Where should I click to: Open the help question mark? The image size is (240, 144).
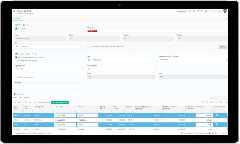click(226, 18)
